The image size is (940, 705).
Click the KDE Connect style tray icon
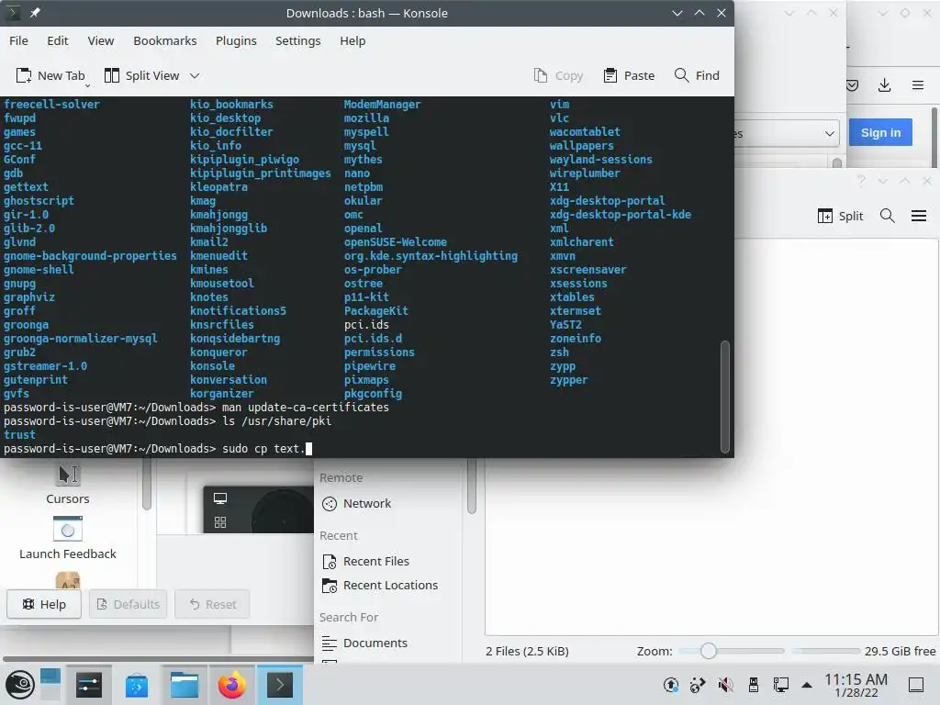698,685
